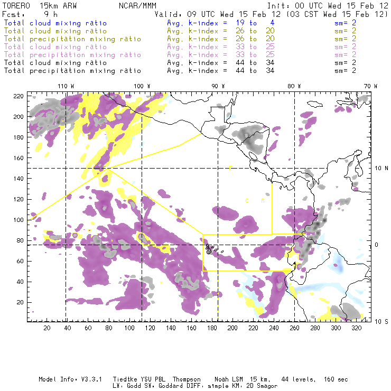Click the "(03 CST Wed 15 Feb 12)" text
This screenshot has height=391, width=391.
(x=337, y=14)
